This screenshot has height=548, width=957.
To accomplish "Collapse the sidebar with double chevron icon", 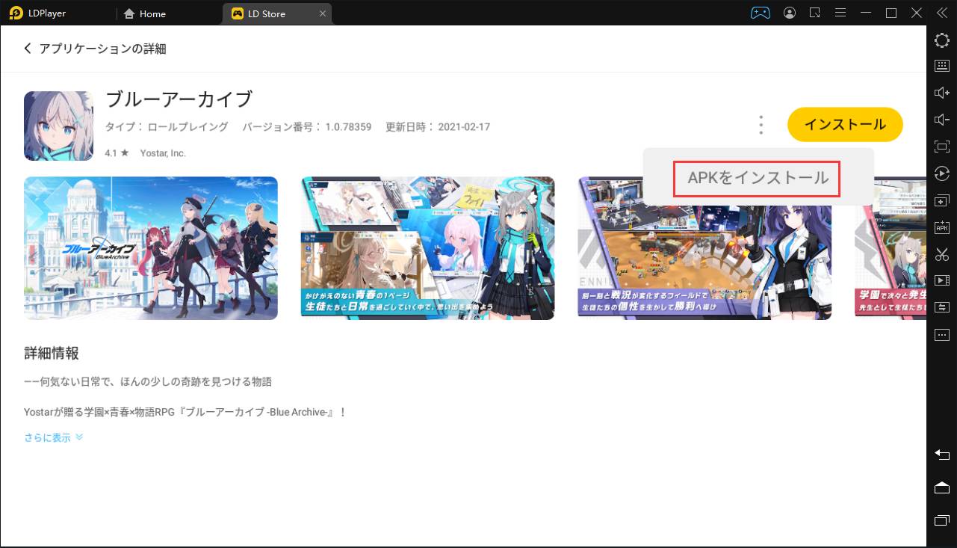I will [942, 13].
